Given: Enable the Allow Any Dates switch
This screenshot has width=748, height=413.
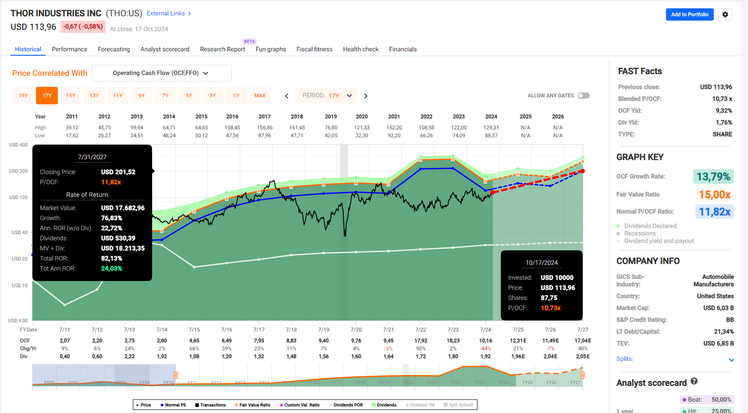Looking at the screenshot, I should point(584,96).
